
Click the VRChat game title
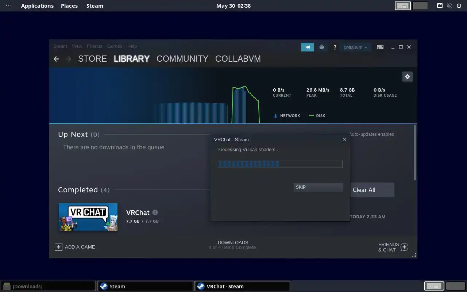tap(138, 212)
